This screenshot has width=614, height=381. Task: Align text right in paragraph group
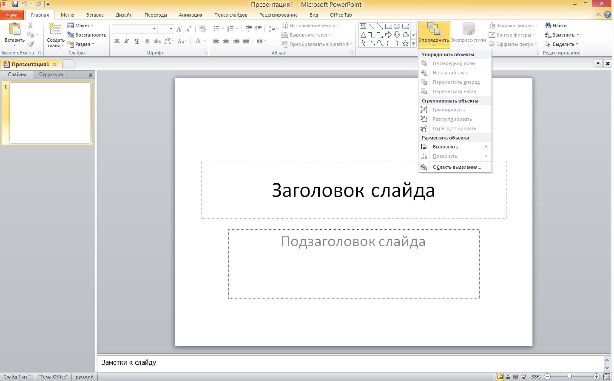236,41
